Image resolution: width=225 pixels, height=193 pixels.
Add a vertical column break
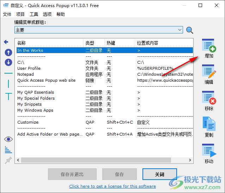(8, 84)
